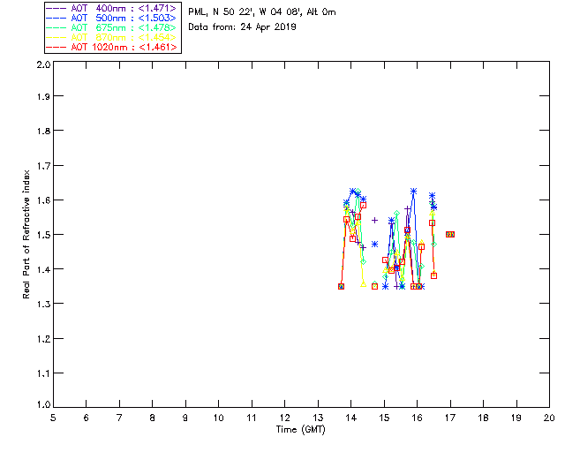Click the isolated purple plus marker near 1.54

point(374,220)
